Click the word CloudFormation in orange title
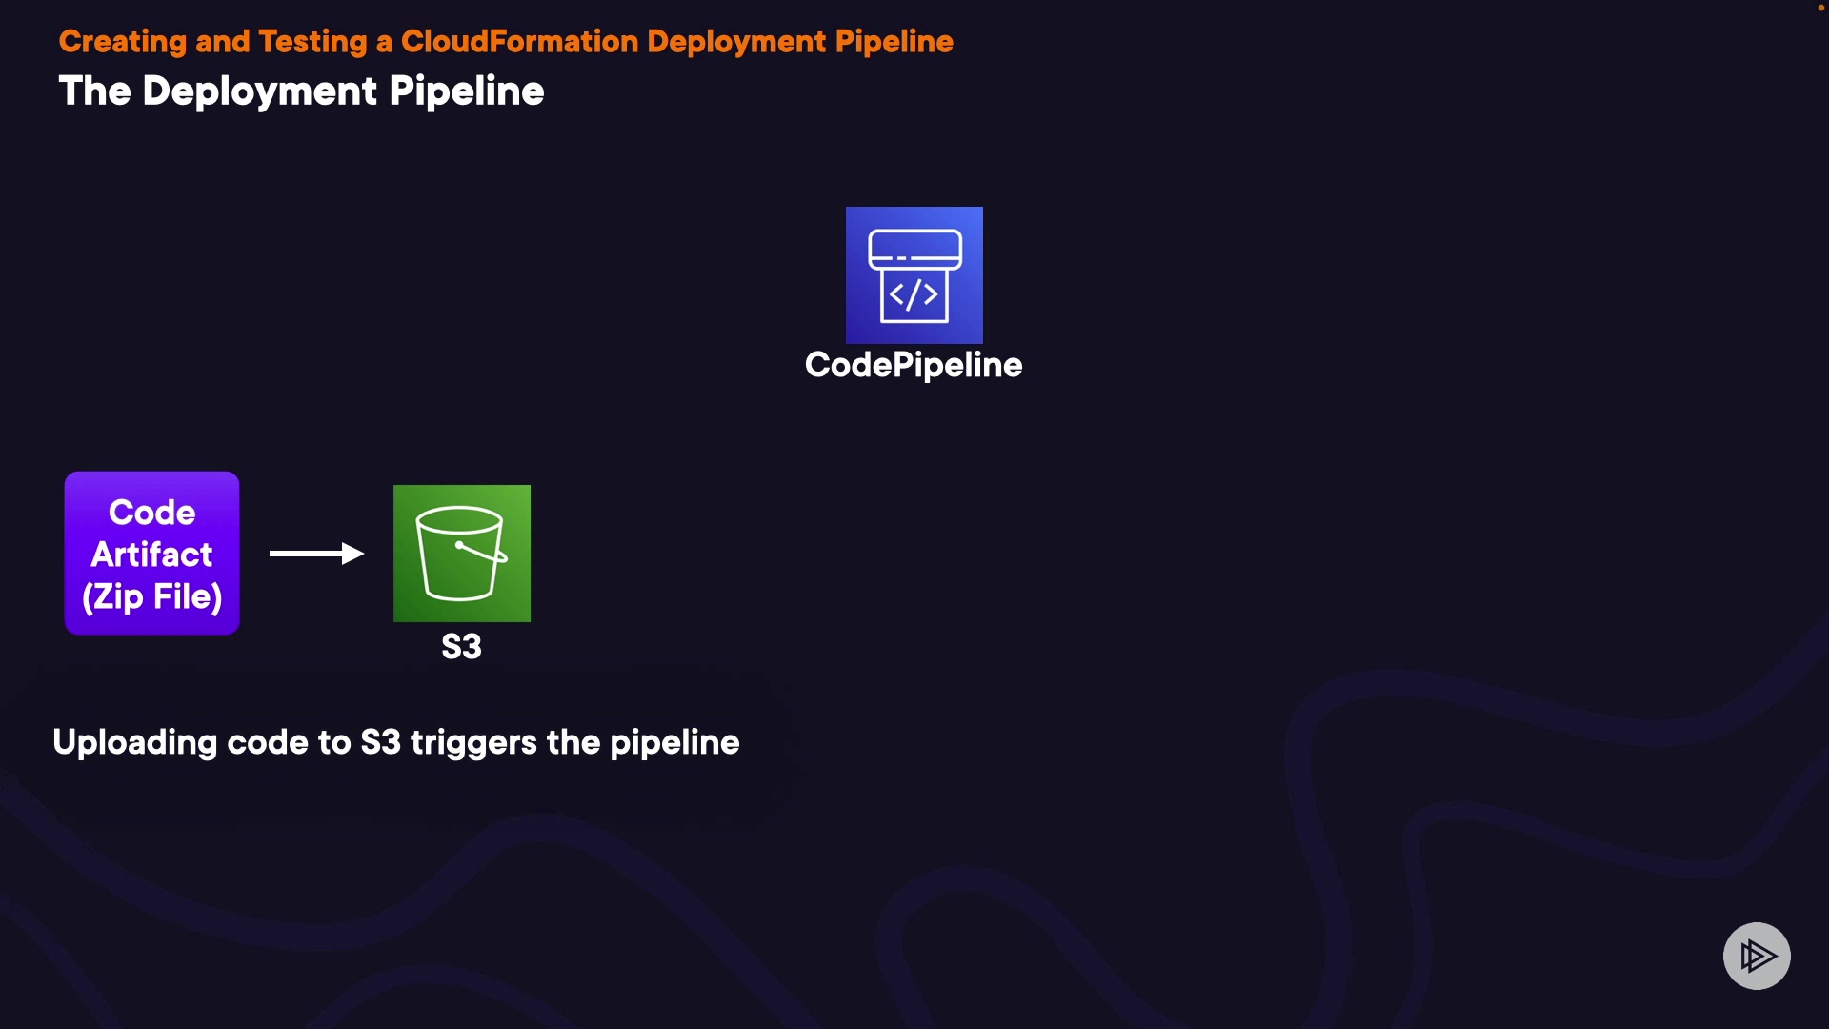This screenshot has height=1029, width=1829. click(519, 42)
